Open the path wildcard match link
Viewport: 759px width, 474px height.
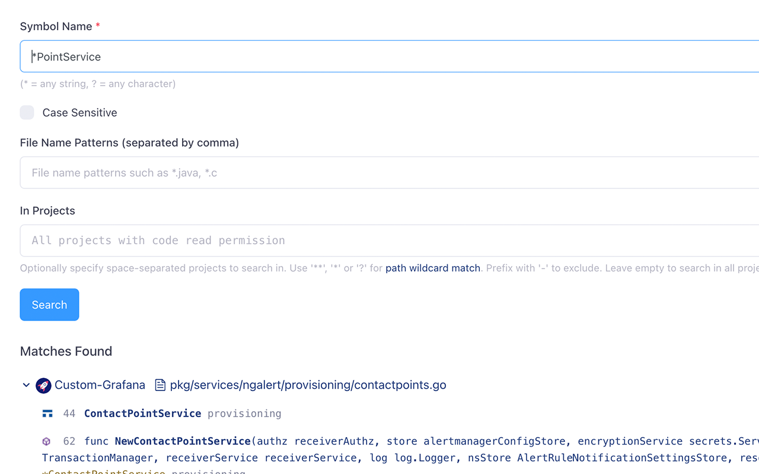(433, 268)
